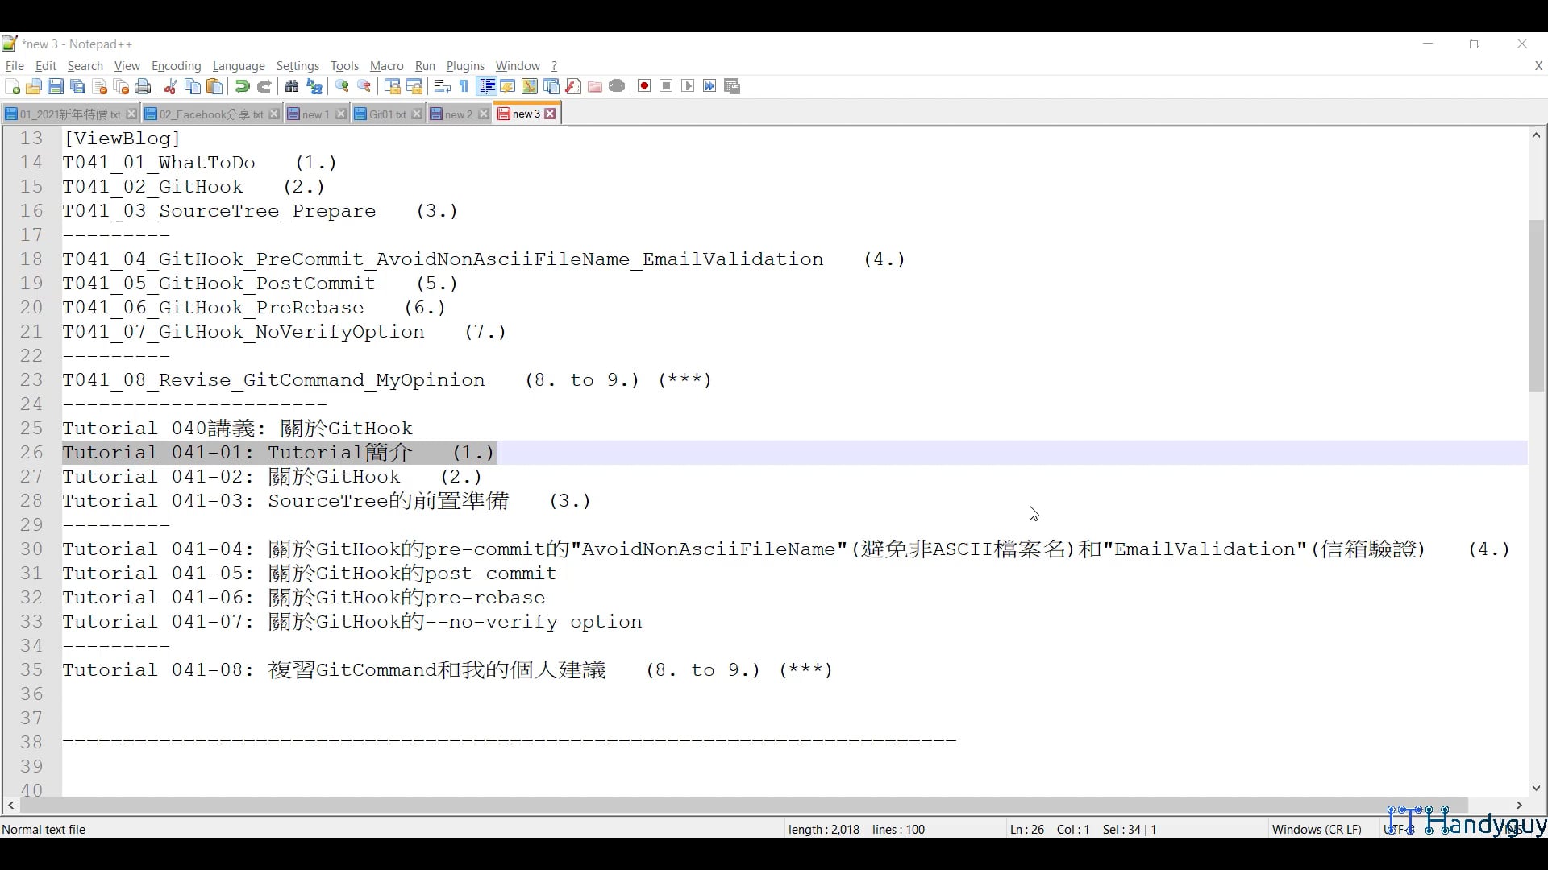Click the Replace icon in the toolbar
The height and width of the screenshot is (870, 1548).
click(314, 86)
